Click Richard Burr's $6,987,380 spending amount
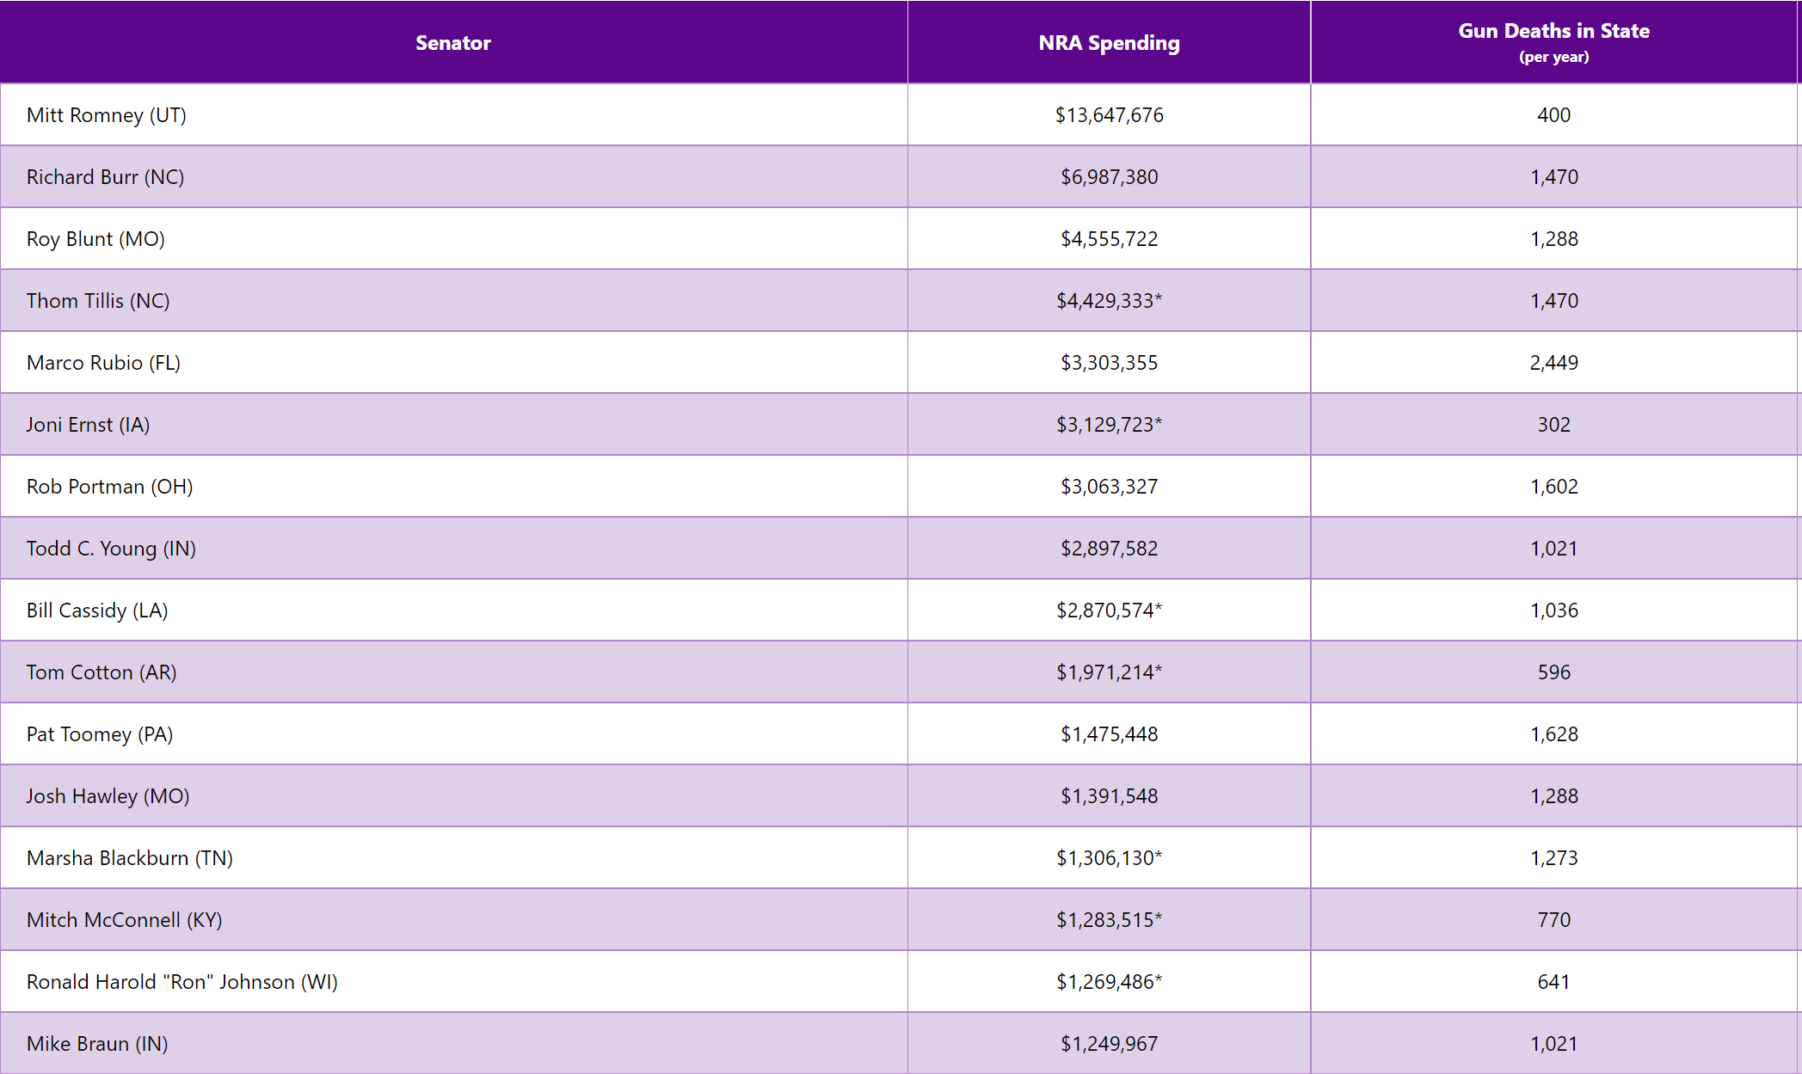 [1109, 177]
